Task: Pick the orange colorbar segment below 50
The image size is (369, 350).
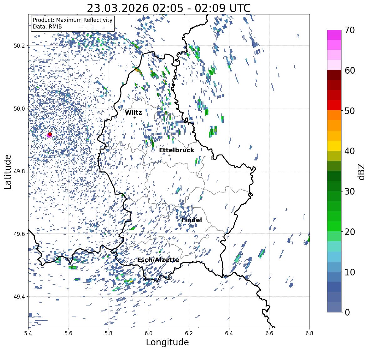Action: tap(334, 115)
